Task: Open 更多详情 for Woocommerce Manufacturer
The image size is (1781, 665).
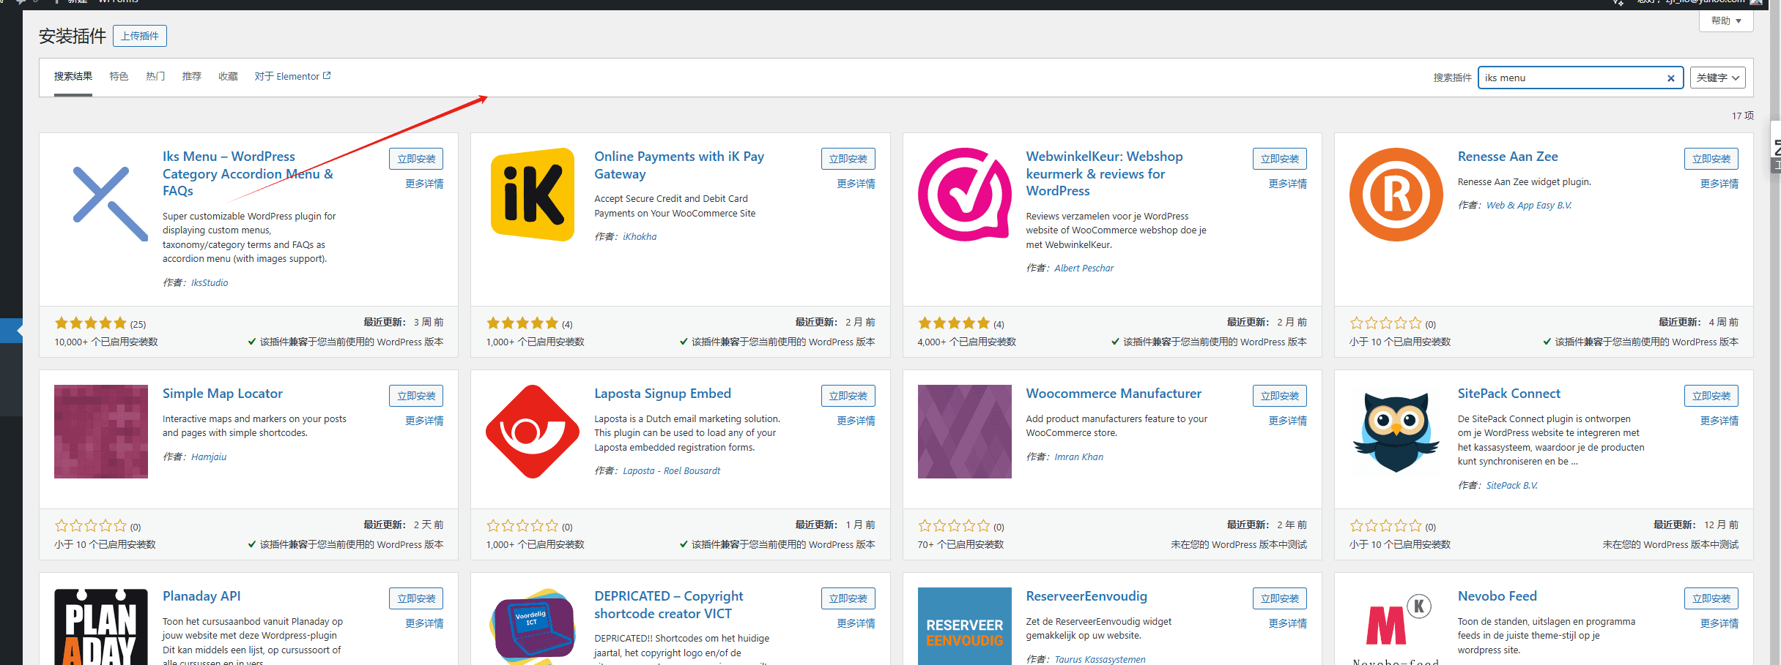Action: [x=1288, y=421]
